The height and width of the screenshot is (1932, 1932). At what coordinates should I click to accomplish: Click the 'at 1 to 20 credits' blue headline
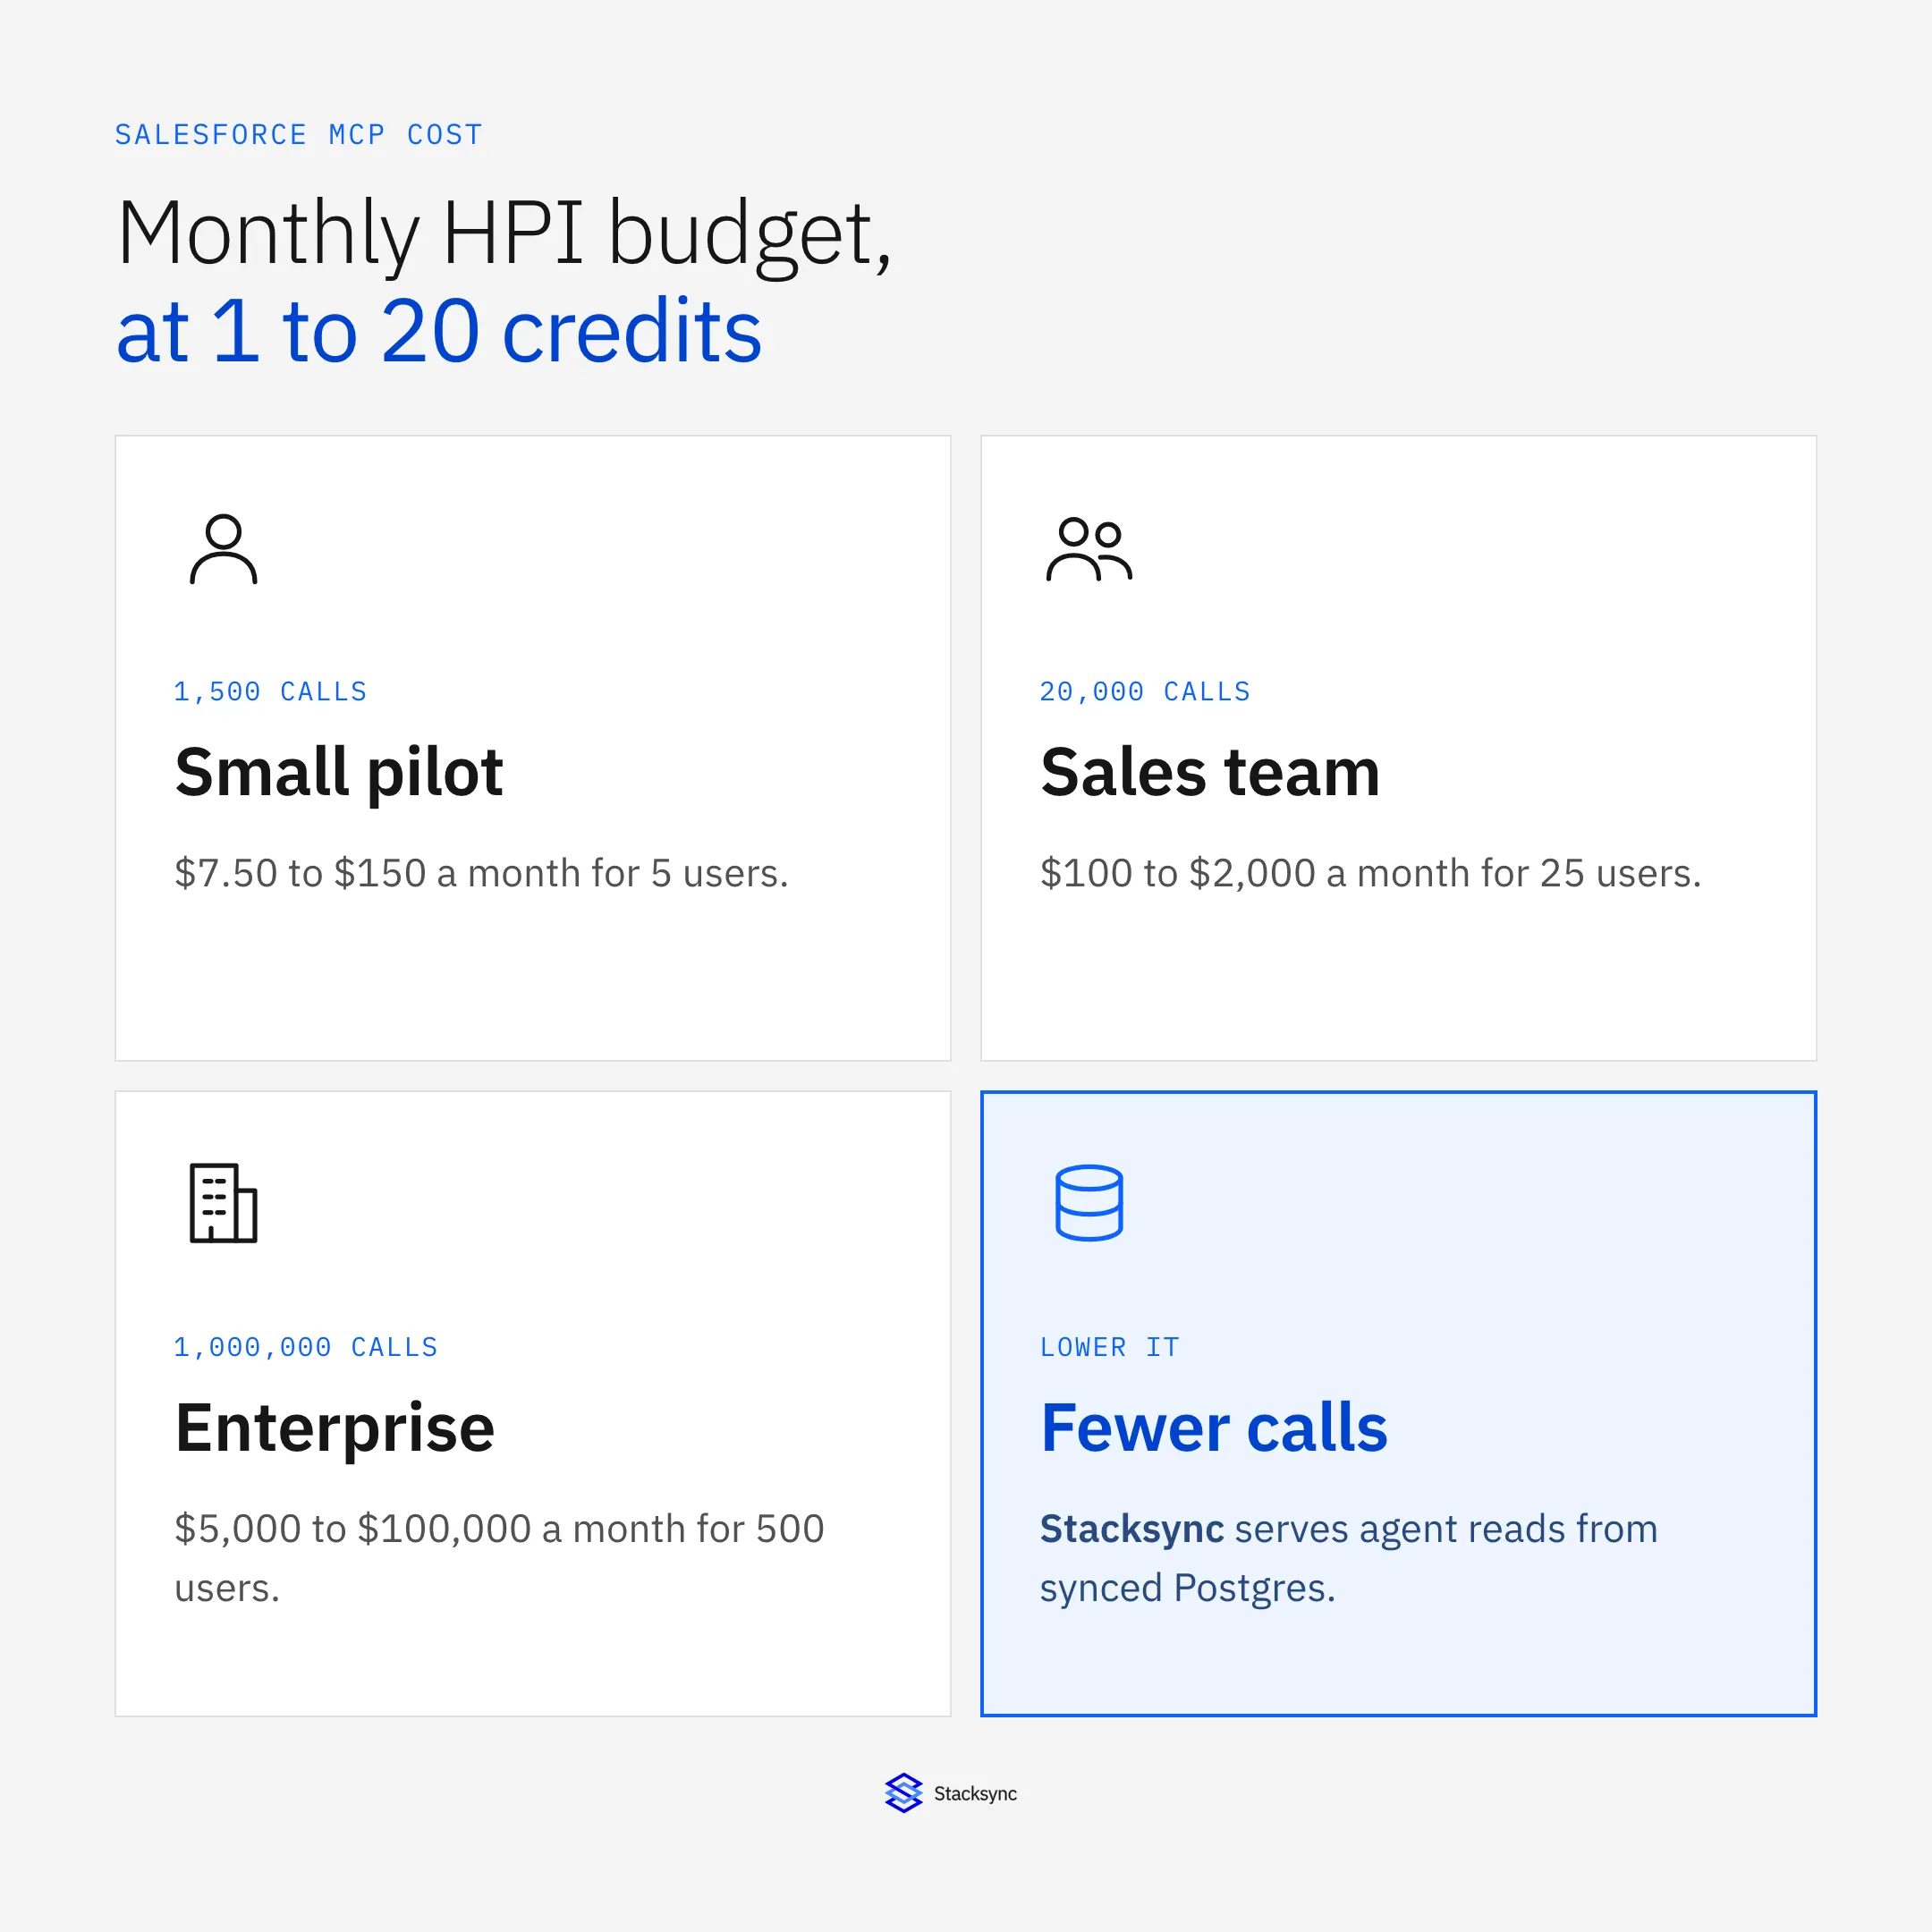coord(439,331)
